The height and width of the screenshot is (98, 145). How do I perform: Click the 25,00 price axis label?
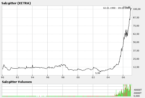136,59
